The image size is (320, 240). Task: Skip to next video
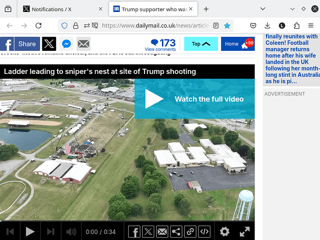tap(50, 232)
